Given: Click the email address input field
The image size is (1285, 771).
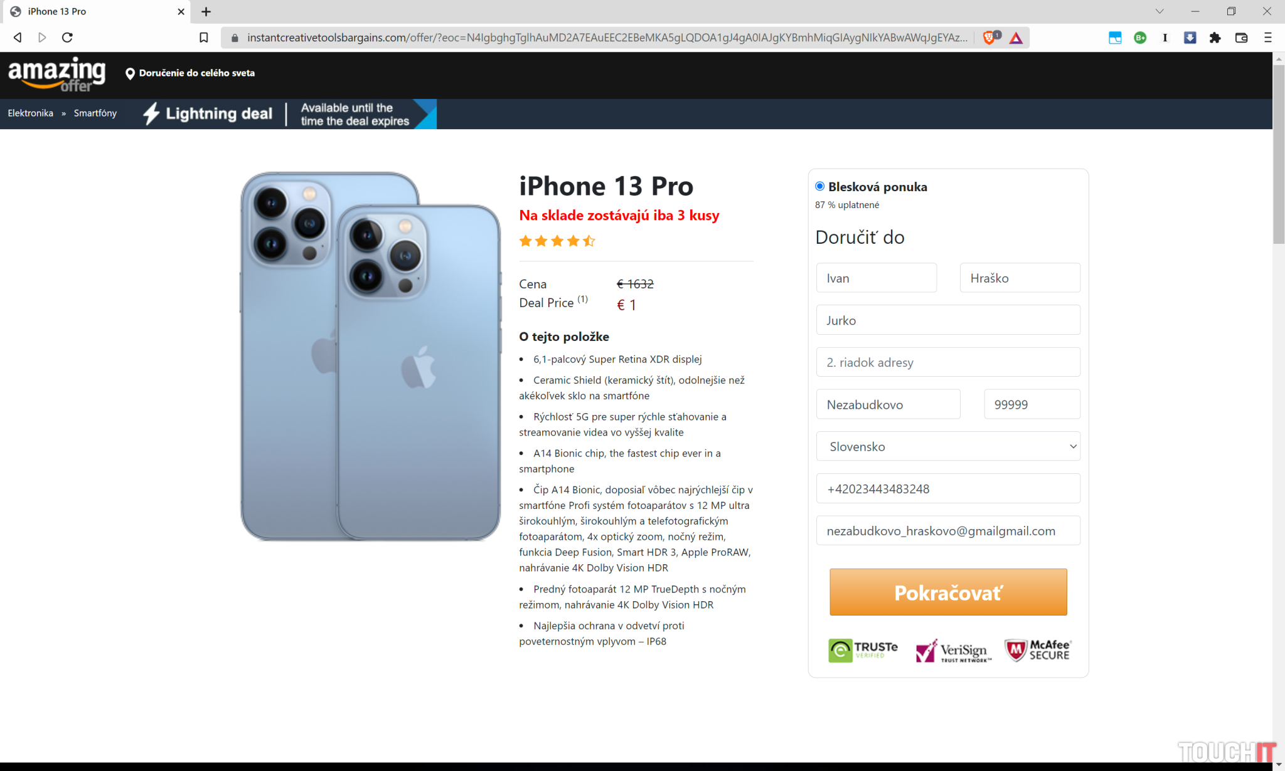Looking at the screenshot, I should click(x=948, y=531).
